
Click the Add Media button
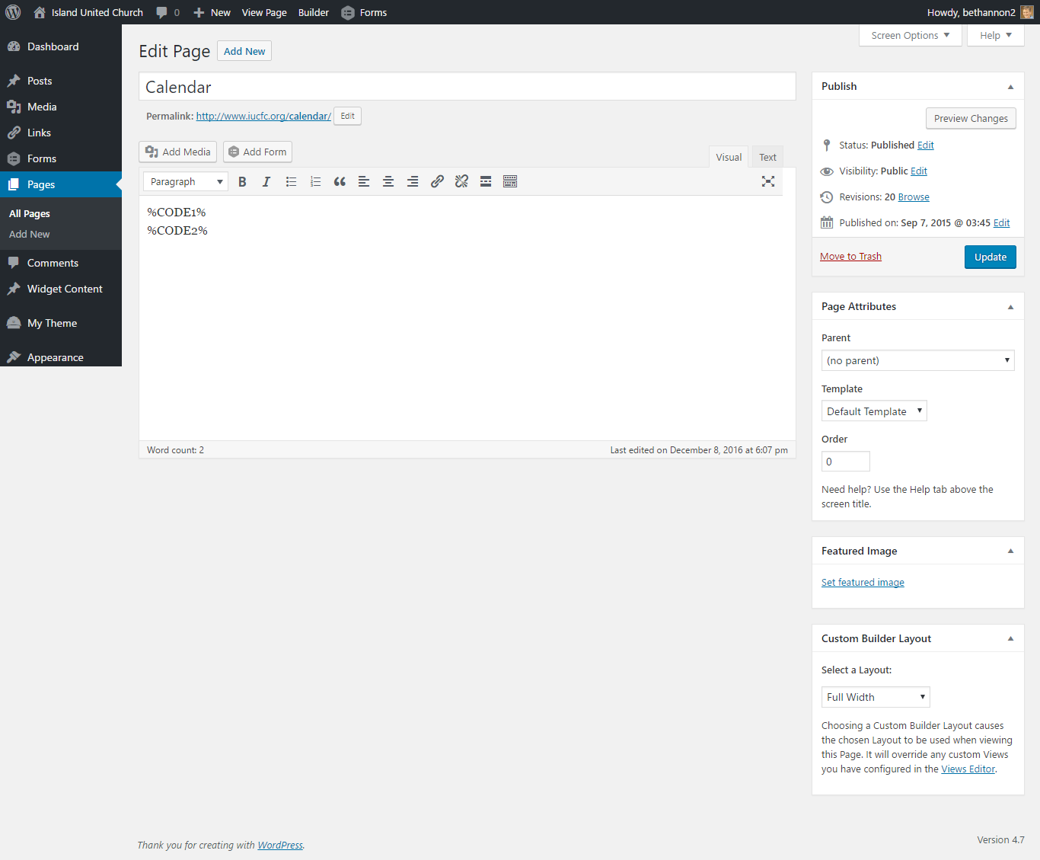[178, 152]
